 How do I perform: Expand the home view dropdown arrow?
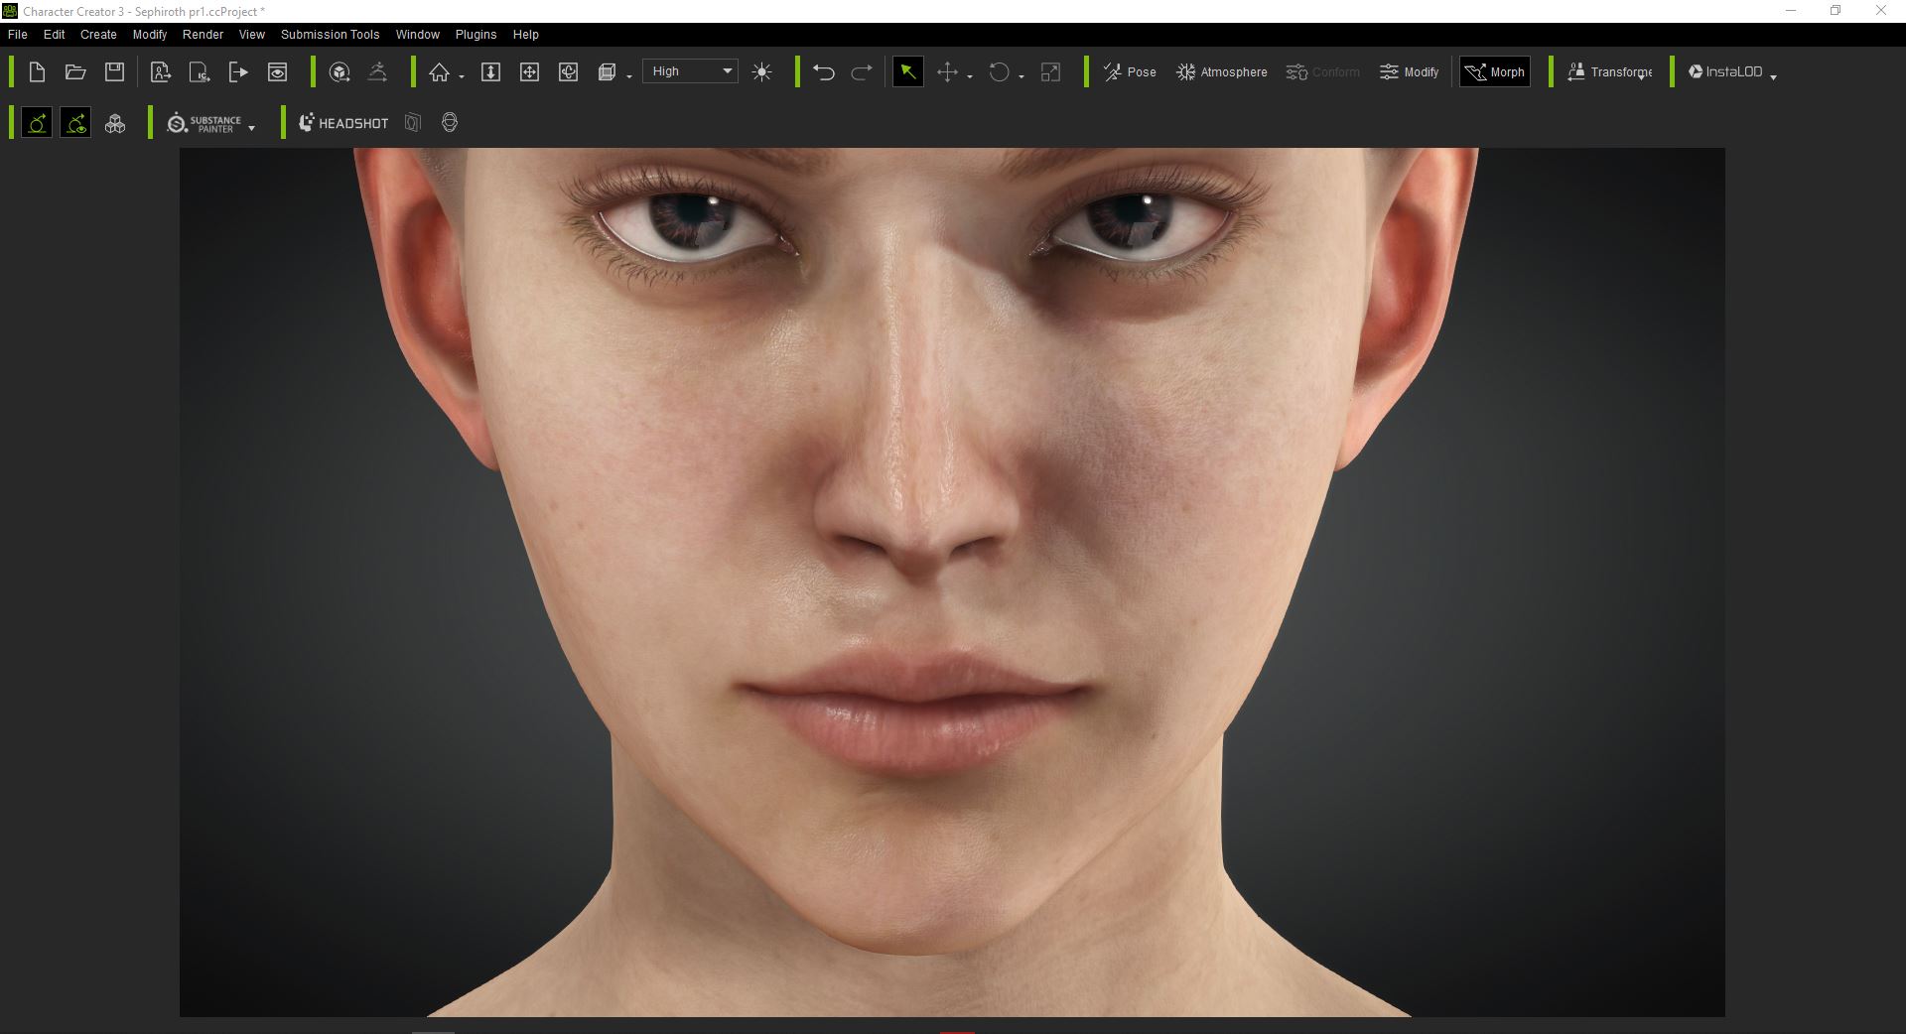pyautogui.click(x=462, y=76)
